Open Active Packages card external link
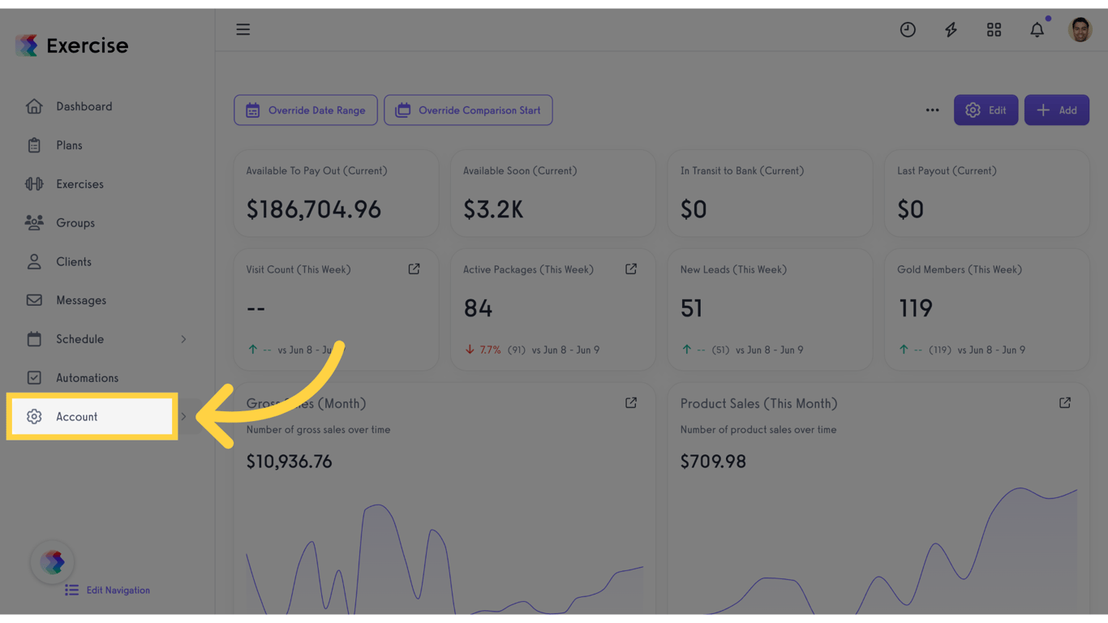Screen dimensions: 1108x623 tap(631, 269)
